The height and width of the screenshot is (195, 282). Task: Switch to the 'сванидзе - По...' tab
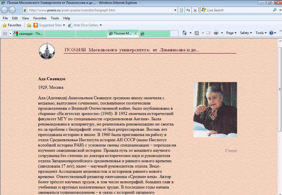28,34
